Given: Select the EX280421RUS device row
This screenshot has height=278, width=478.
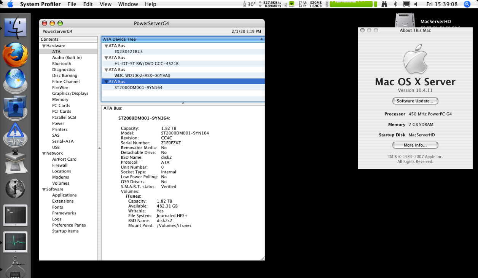Looking at the screenshot, I should (183, 51).
